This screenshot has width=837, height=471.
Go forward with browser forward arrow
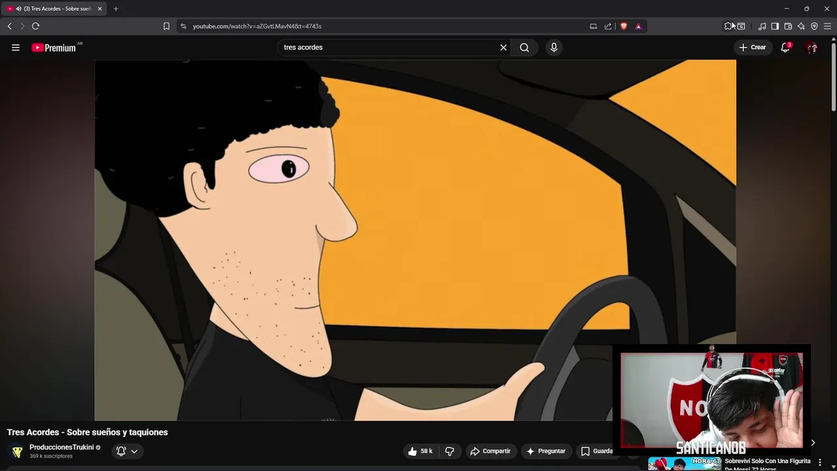22,26
